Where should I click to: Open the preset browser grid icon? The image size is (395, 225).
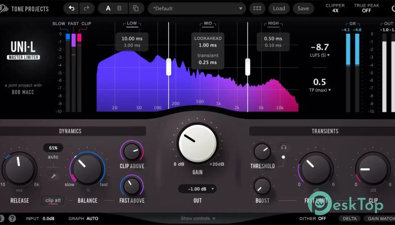257,8
